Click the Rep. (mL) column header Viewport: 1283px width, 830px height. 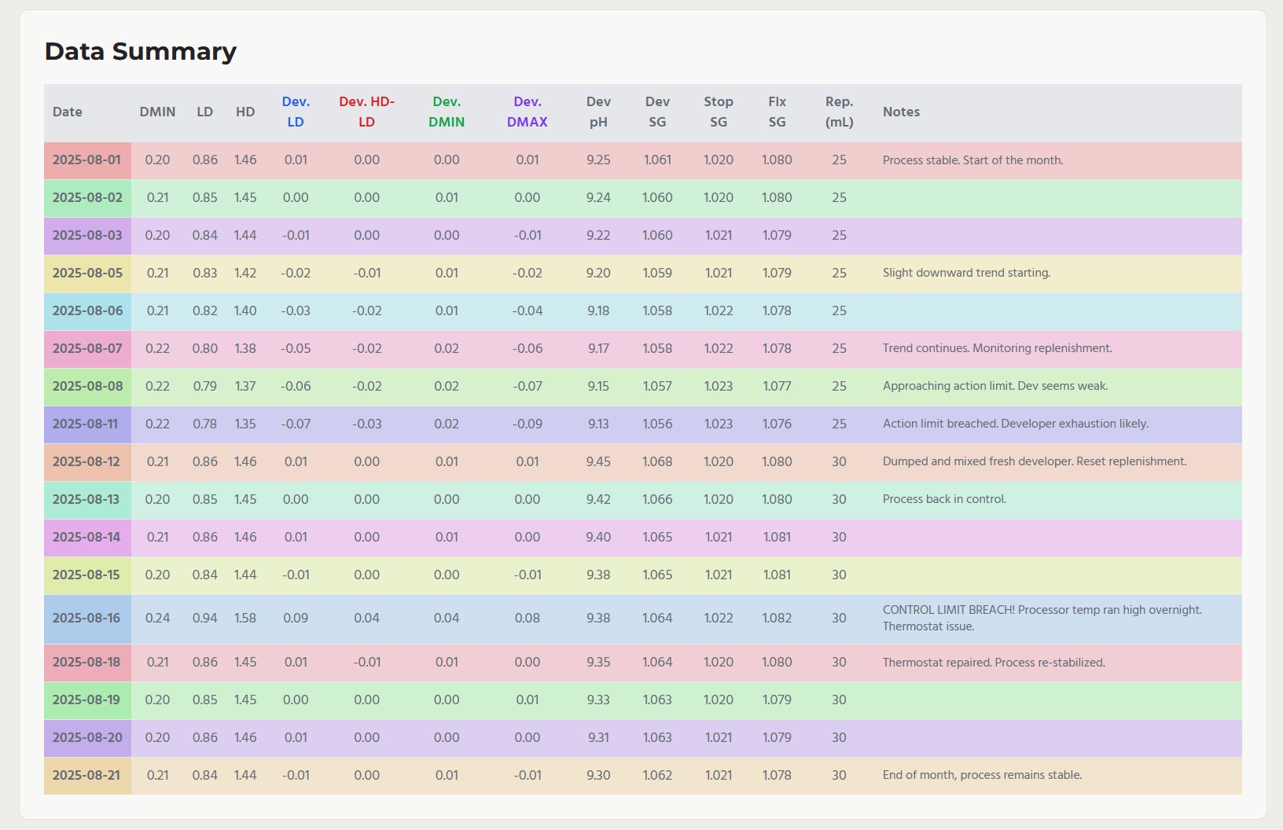click(839, 112)
